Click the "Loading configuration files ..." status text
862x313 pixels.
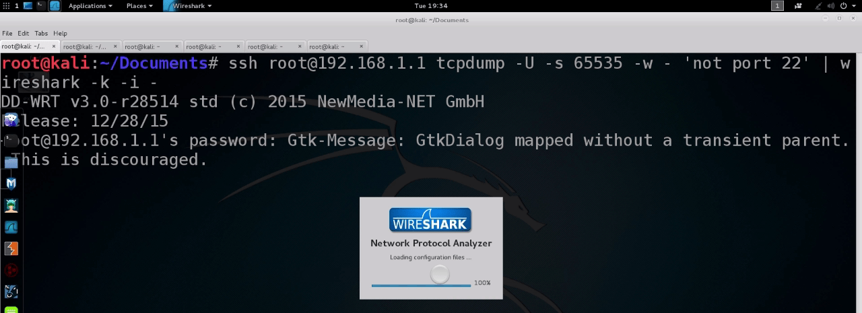431,258
